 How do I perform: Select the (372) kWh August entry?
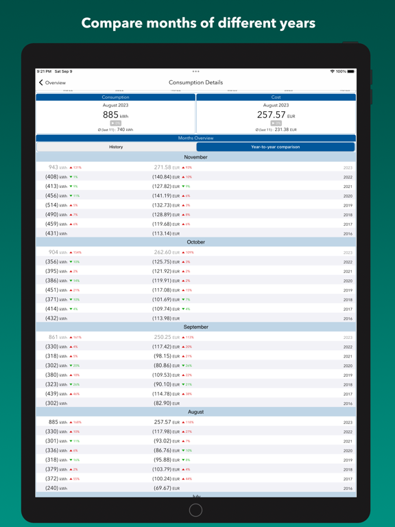[x=56, y=478]
